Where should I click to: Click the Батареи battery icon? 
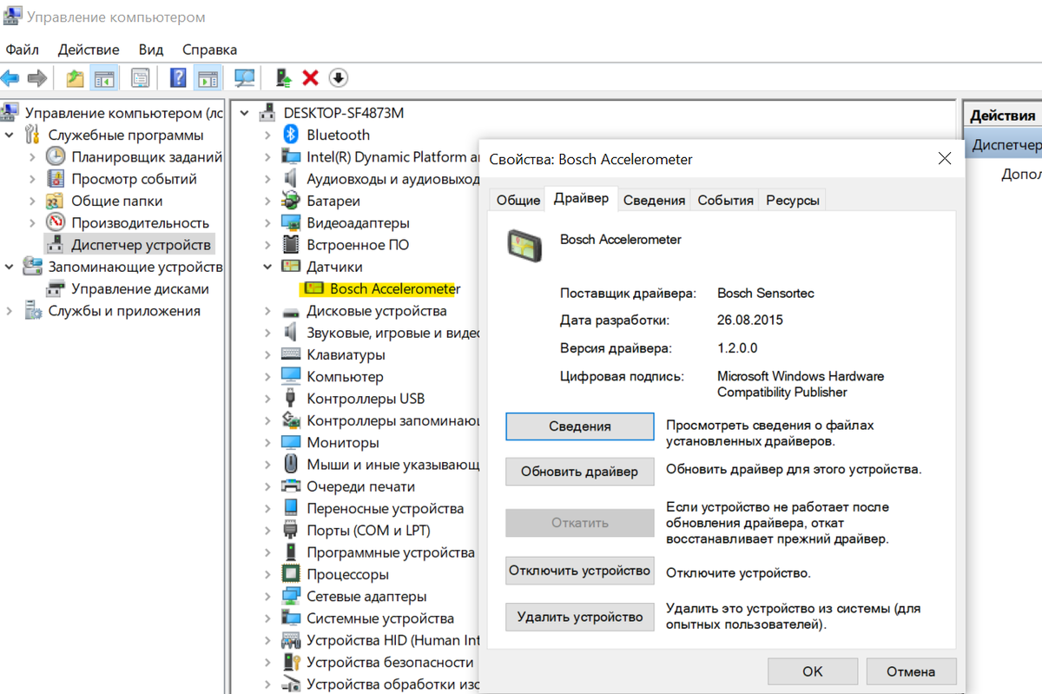(291, 201)
